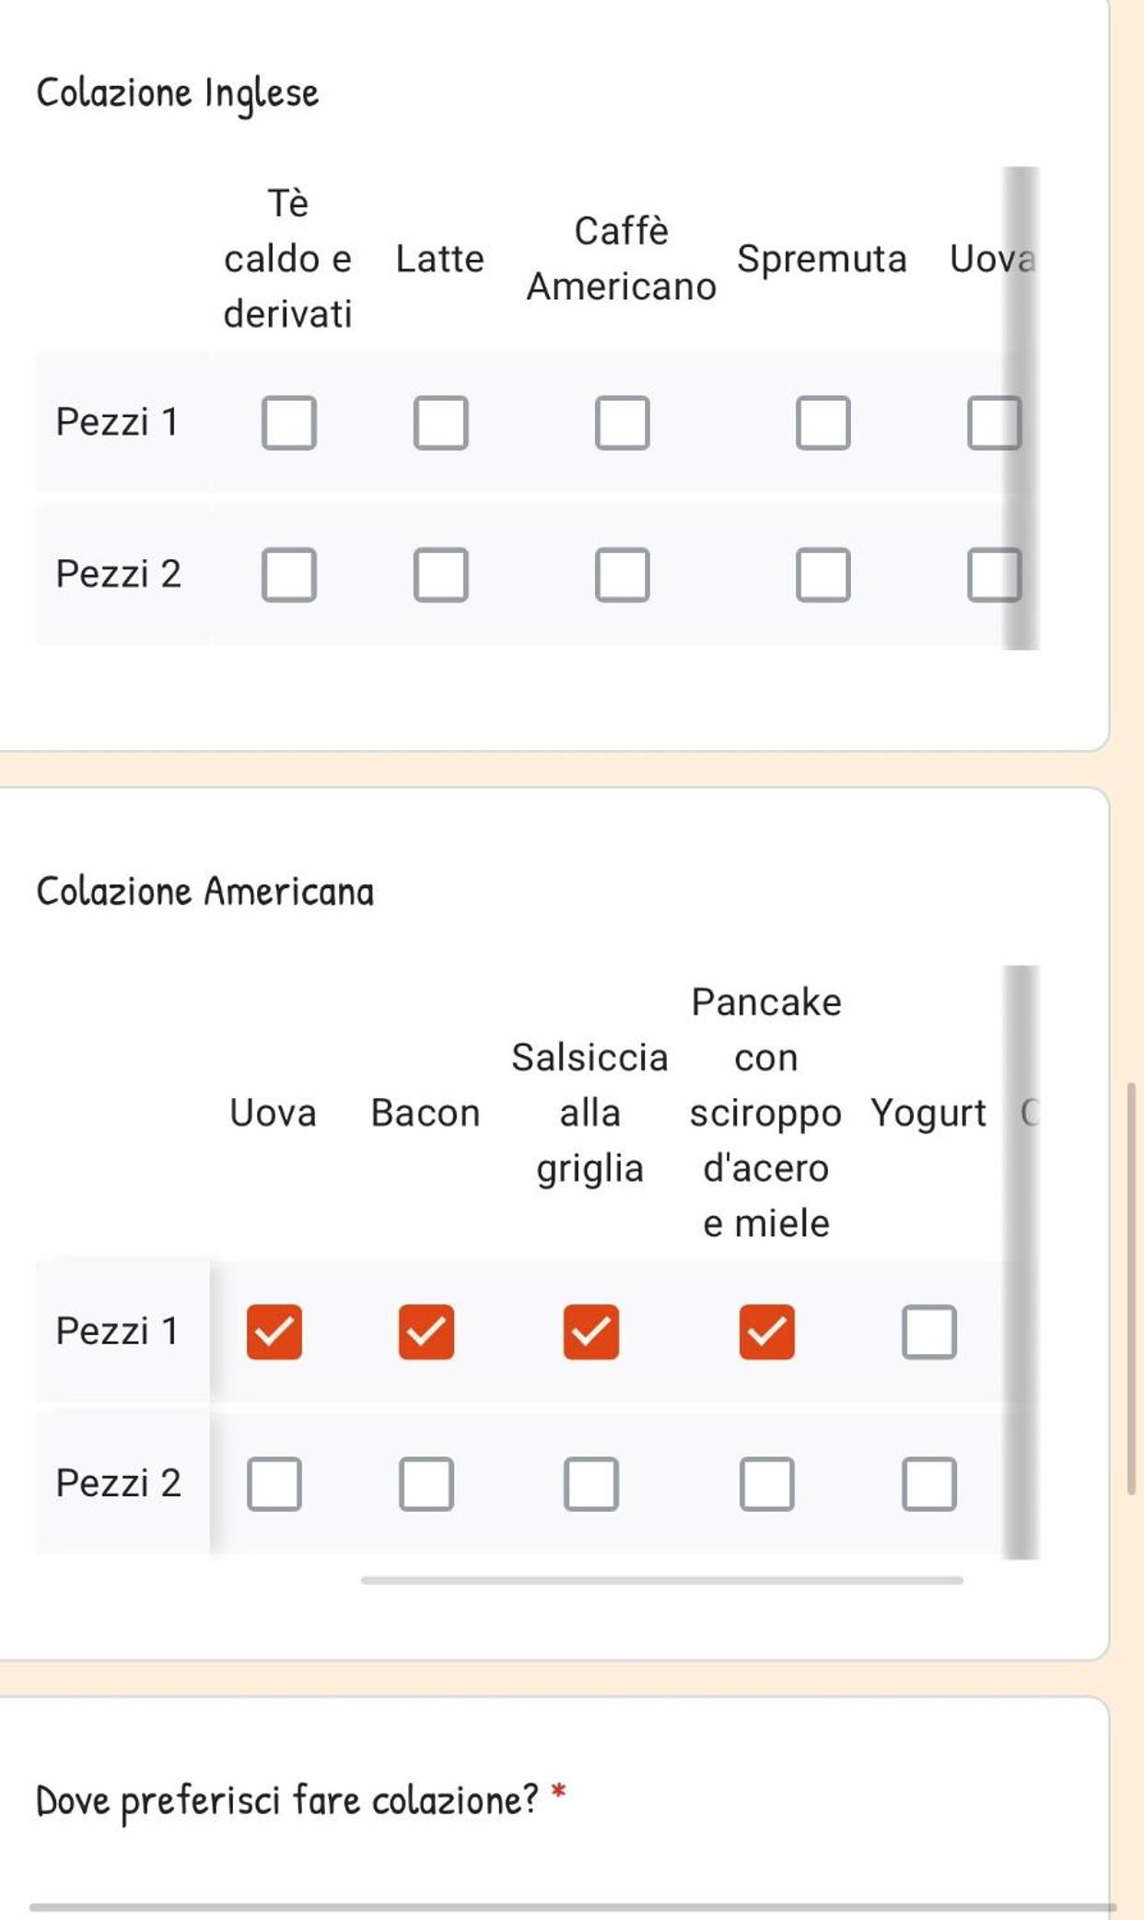Uncheck Uova Pezzi 1 in Colazione Americana
Screen dimensions: 1144x1920
click(x=274, y=1332)
